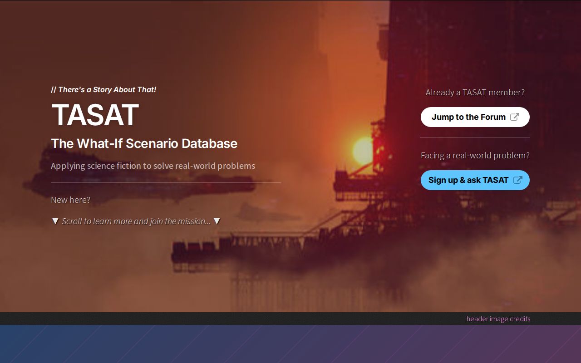Open the header image credits link
The width and height of the screenshot is (581, 363).
point(498,319)
